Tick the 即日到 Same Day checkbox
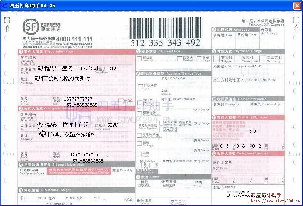303x206 pixels. point(139,59)
